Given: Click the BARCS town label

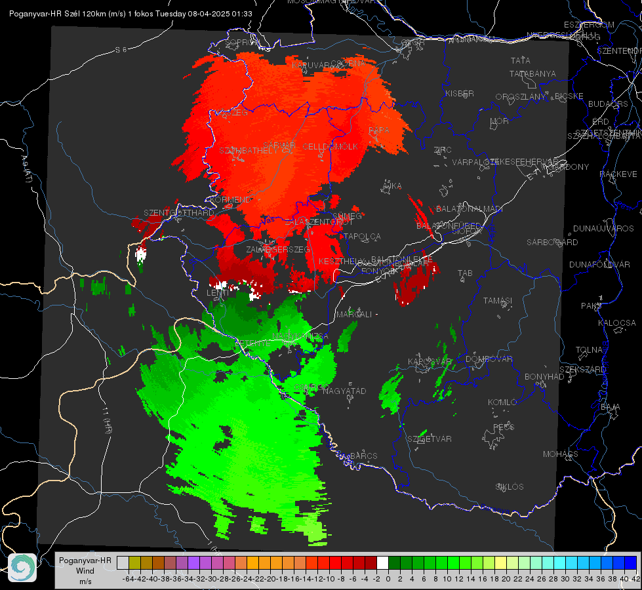Looking at the screenshot, I should 364,456.
